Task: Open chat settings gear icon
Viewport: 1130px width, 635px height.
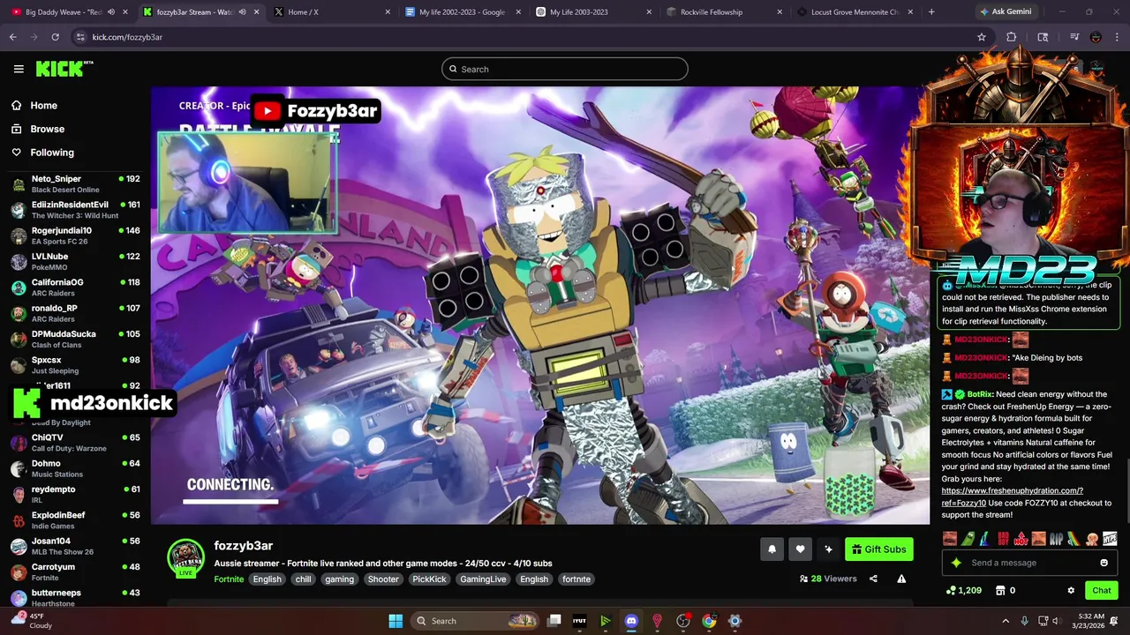Action: click(1071, 591)
